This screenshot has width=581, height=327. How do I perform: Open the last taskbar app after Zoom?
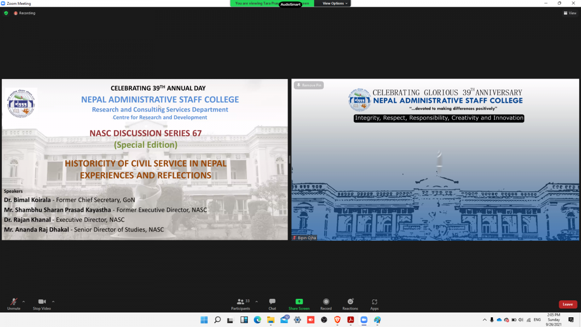(377, 320)
